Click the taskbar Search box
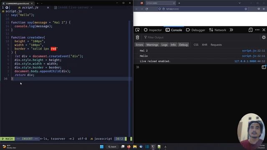 (112, 147)
